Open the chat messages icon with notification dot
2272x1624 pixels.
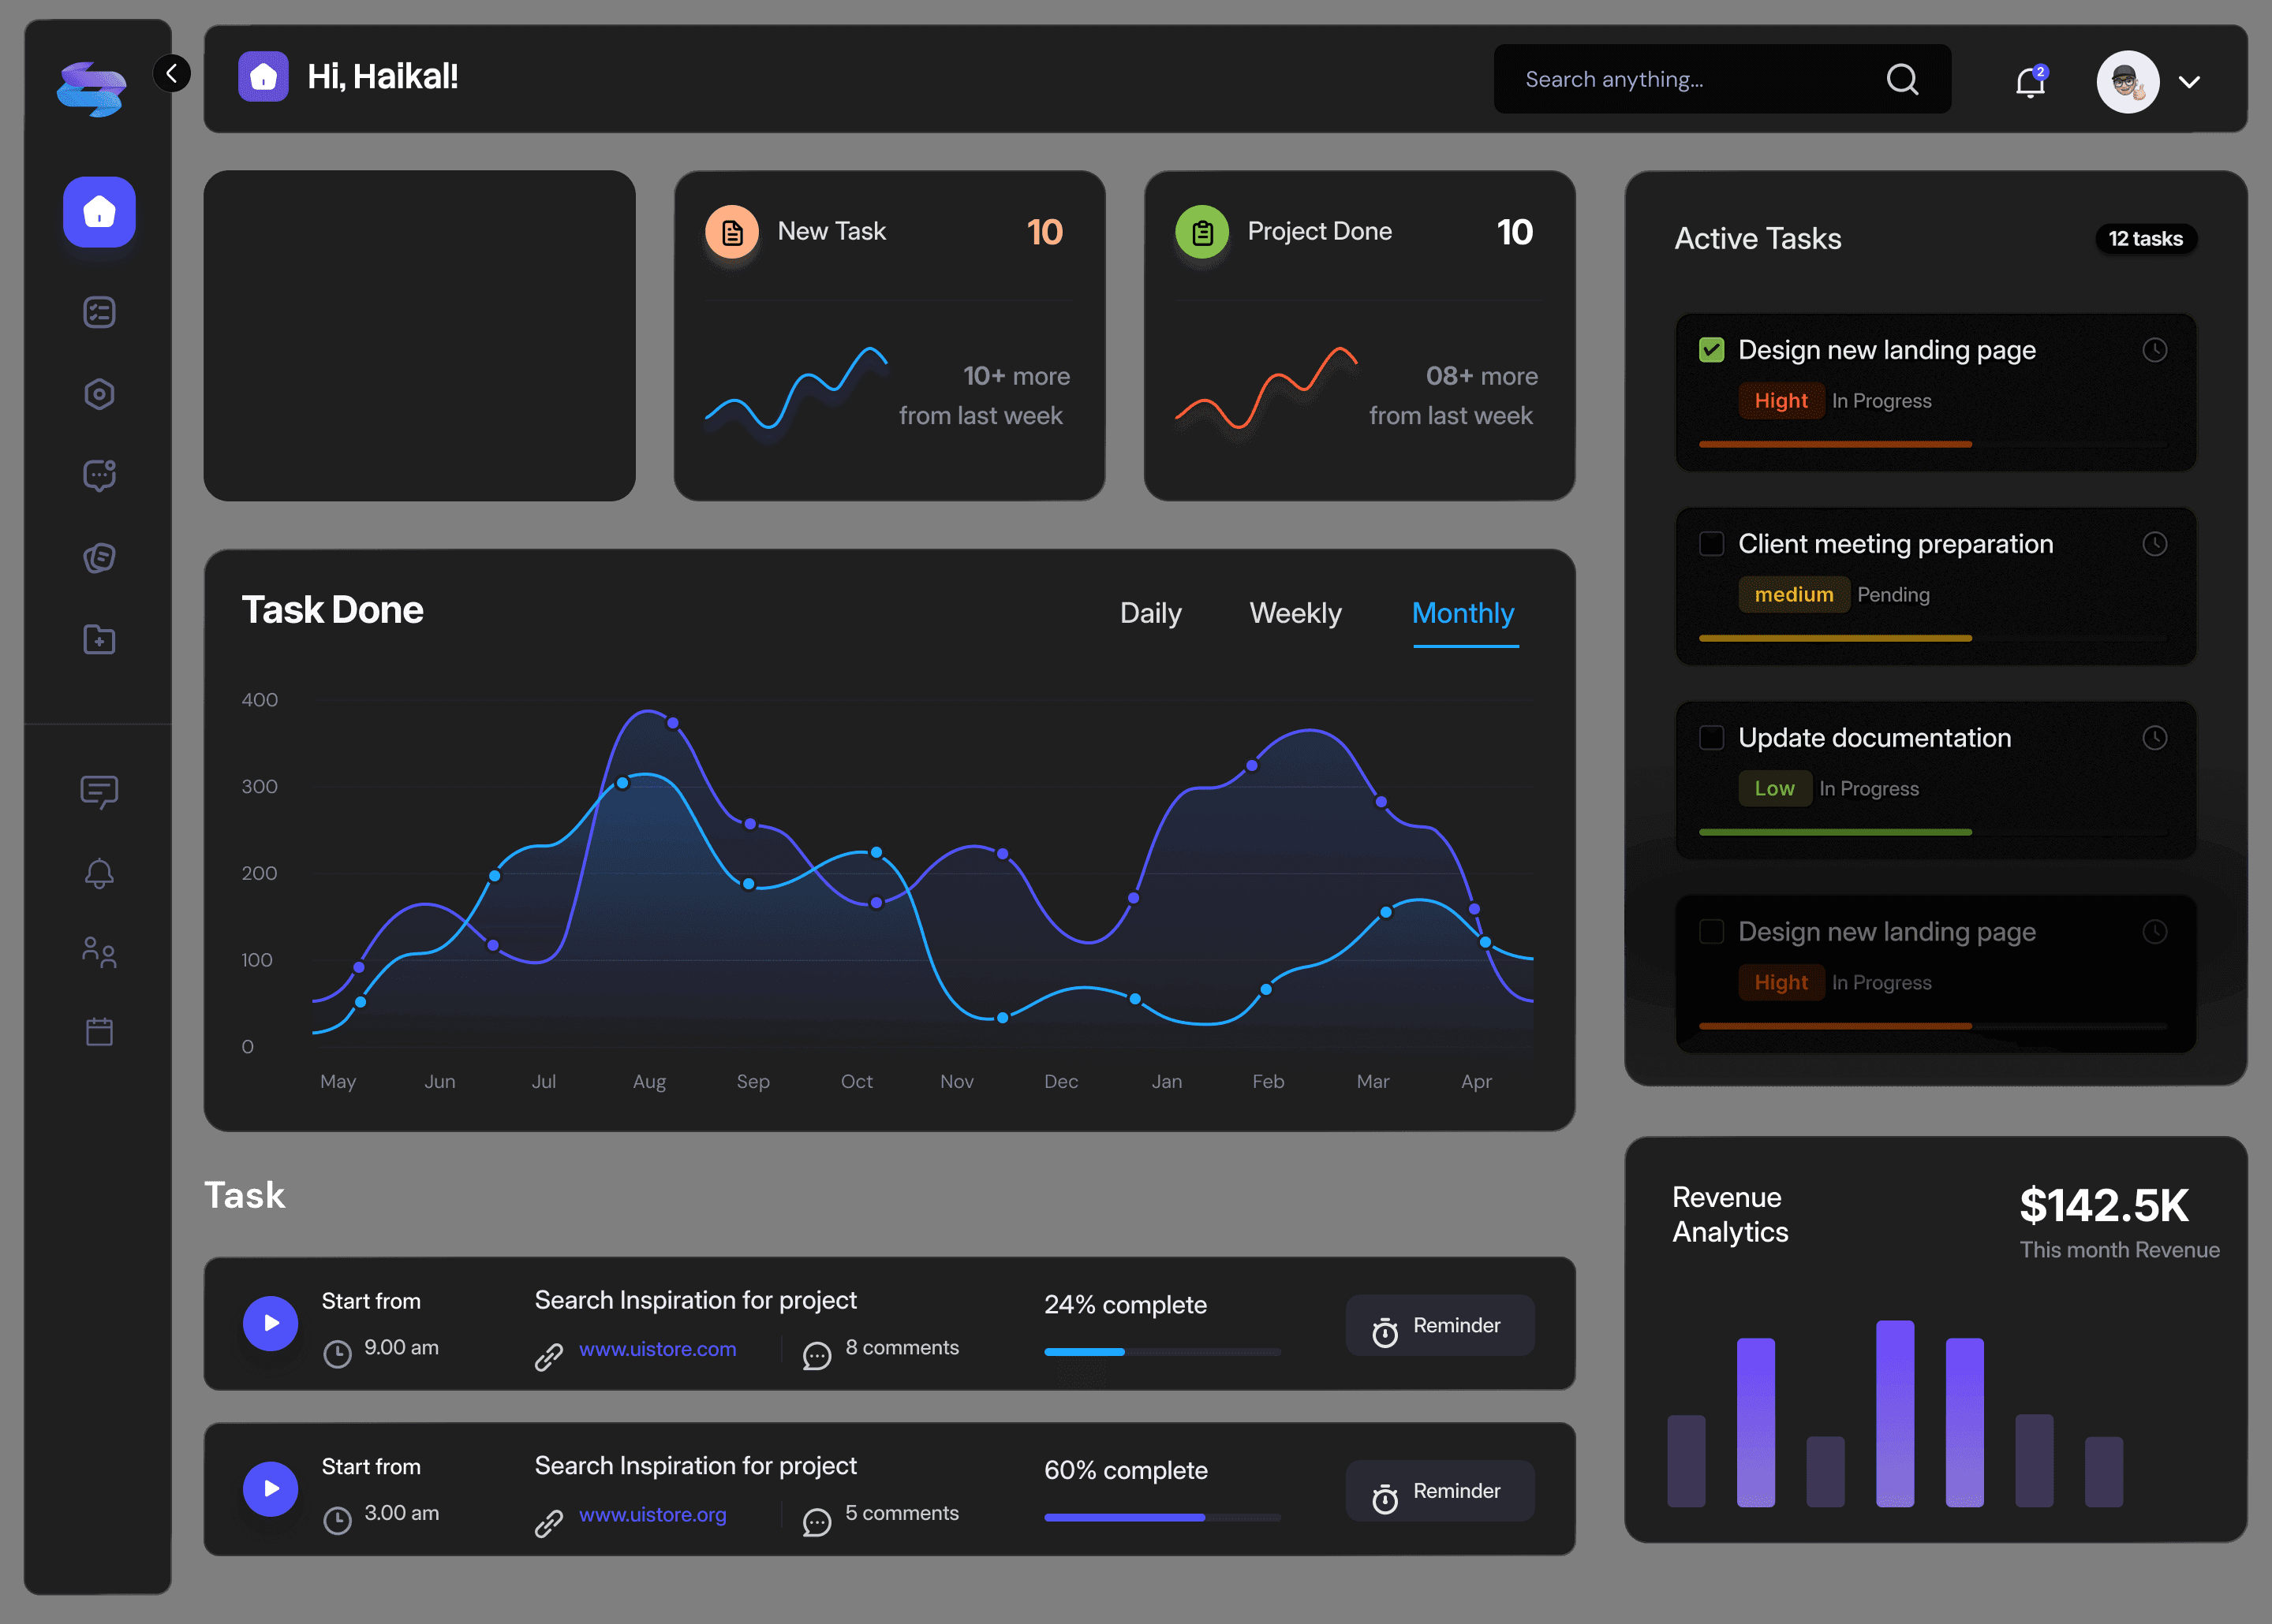(x=98, y=476)
